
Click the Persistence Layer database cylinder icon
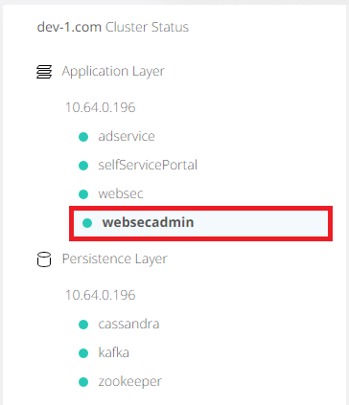pos(44,259)
